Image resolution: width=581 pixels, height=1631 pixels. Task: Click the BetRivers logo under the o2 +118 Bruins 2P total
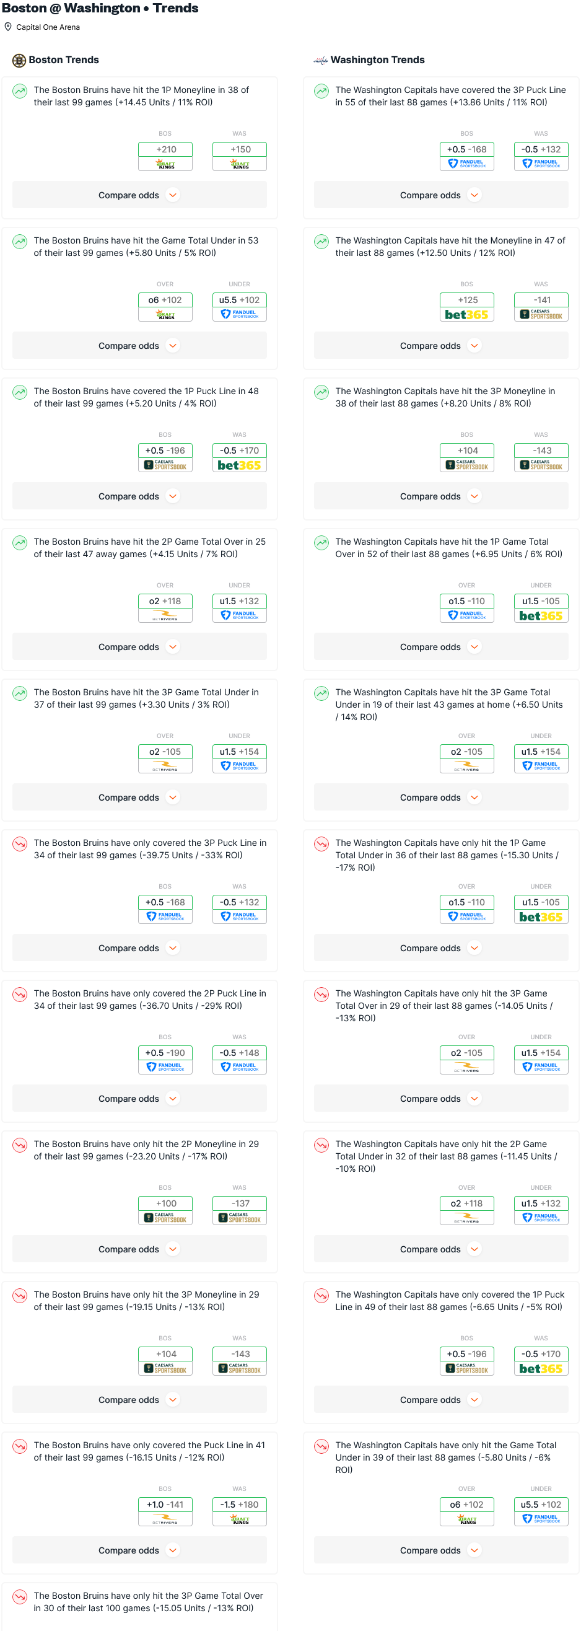[x=165, y=615]
